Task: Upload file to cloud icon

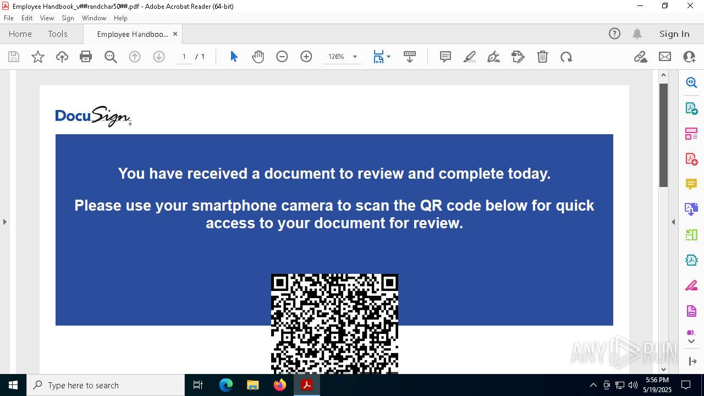Action: pos(62,57)
